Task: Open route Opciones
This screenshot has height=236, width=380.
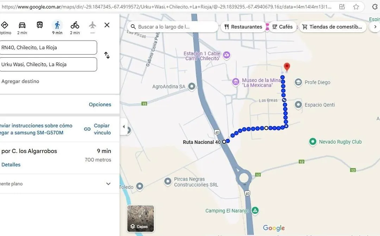Action: 100,104
